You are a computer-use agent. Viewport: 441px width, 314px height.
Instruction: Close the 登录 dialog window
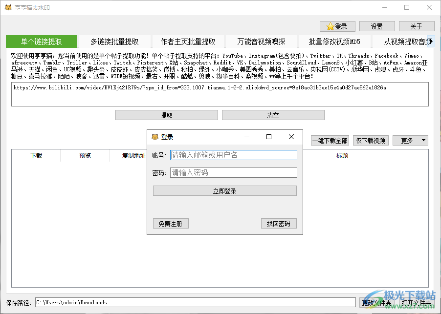pyautogui.click(x=291, y=137)
